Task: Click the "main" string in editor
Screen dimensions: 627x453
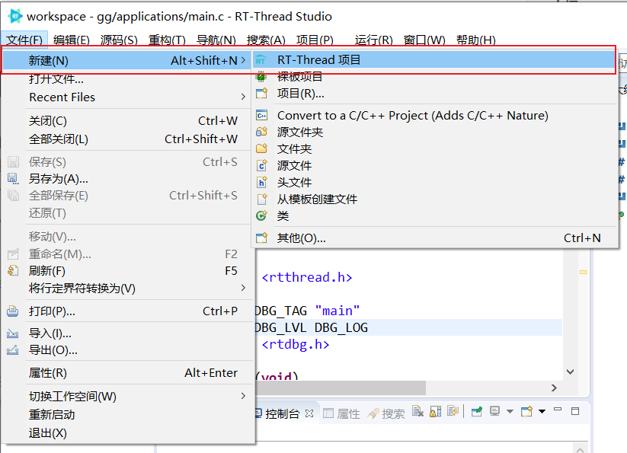Action: [337, 311]
